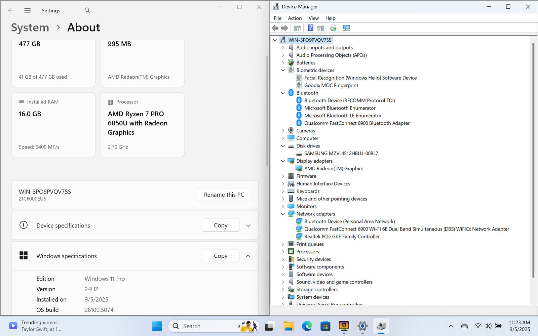The width and height of the screenshot is (538, 336).
Task: Toggle Show/Hide Console Tree toolbar icon
Action: click(x=298, y=28)
